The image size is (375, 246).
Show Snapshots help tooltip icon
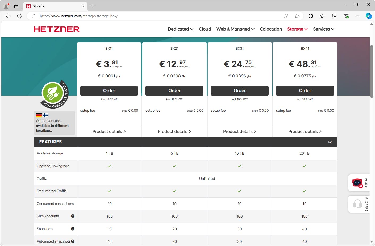pos(73,229)
